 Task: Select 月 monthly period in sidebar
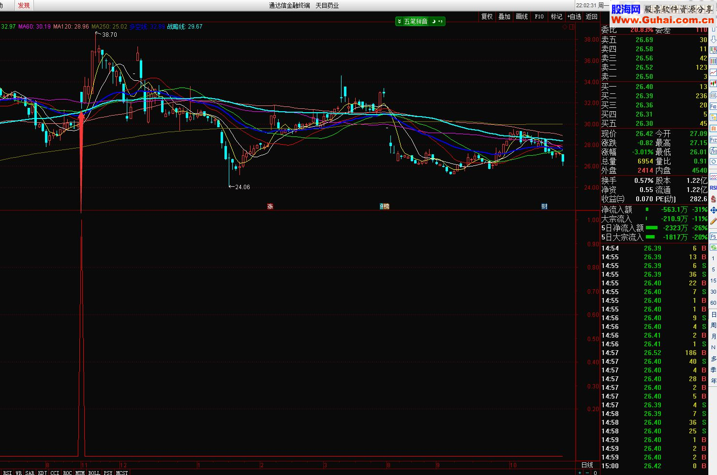(713, 336)
